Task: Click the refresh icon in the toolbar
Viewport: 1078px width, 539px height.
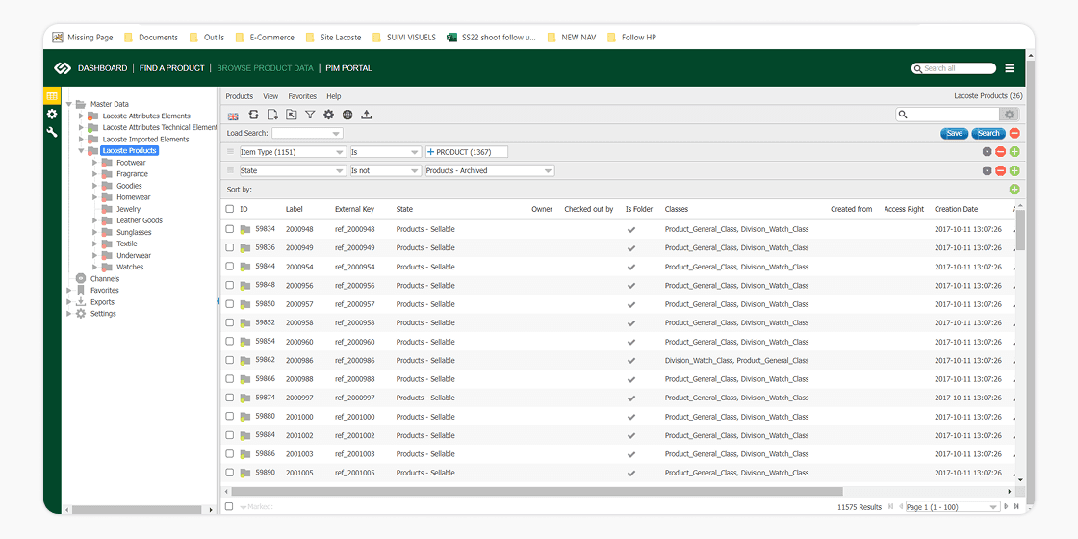Action: point(254,115)
